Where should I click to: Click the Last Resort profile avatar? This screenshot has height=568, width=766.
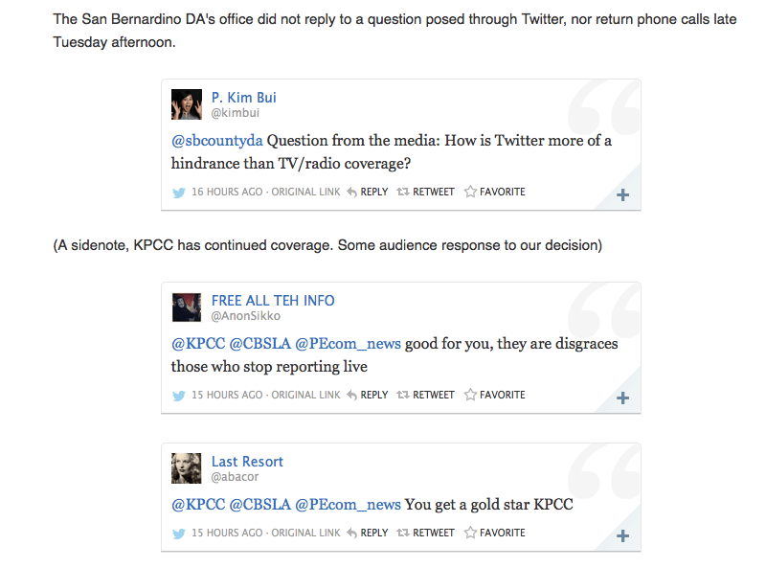pyautogui.click(x=187, y=468)
